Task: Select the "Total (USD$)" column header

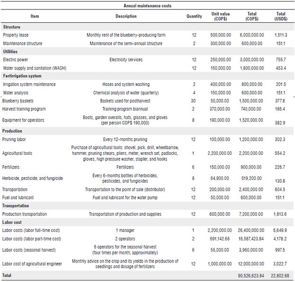Action: [x=281, y=16]
